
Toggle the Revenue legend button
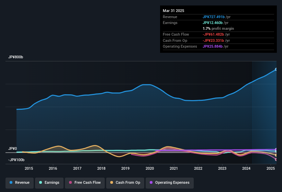coord(20,183)
